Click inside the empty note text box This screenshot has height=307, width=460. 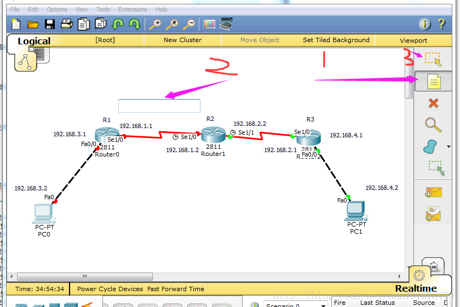159,106
